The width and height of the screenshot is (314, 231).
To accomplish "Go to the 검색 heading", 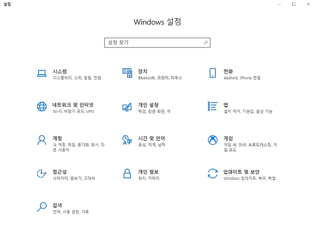I will click(57, 205).
